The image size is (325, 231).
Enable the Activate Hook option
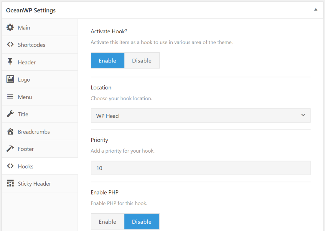[x=108, y=61]
